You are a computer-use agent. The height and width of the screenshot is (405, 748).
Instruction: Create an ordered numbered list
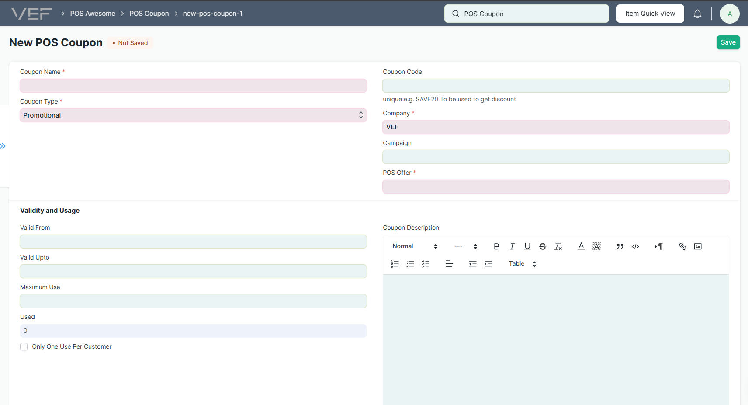[x=395, y=264]
